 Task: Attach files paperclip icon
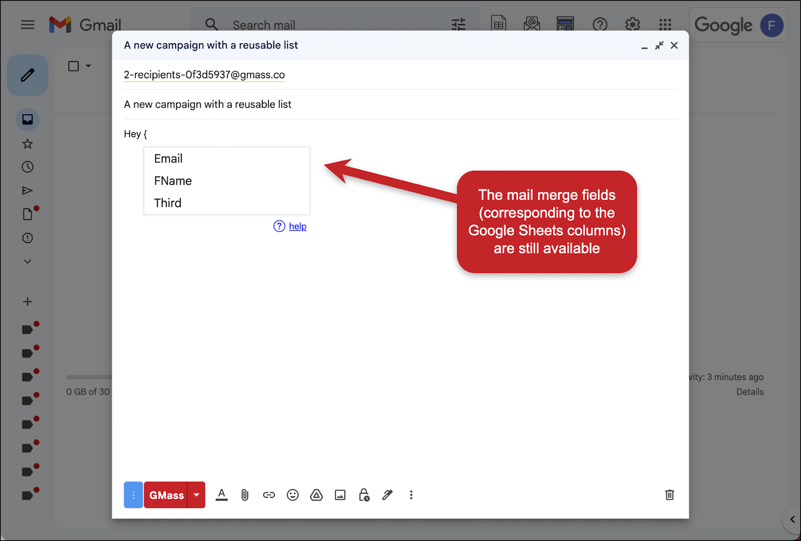[x=245, y=495]
